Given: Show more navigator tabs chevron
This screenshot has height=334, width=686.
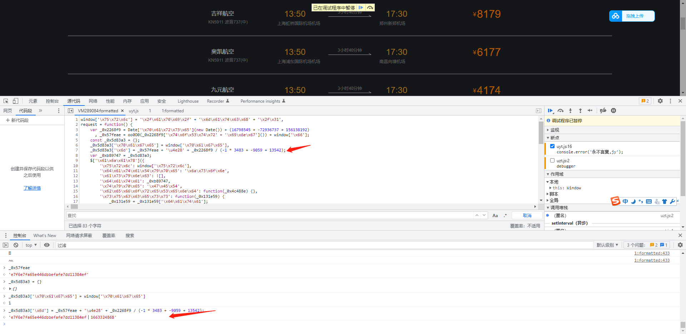Looking at the screenshot, I should click(40, 111).
